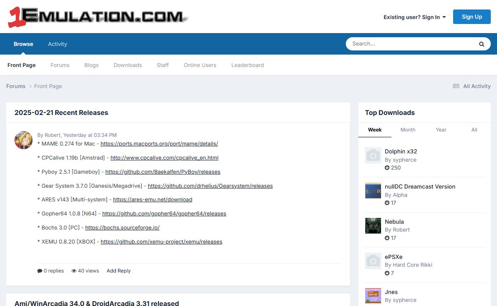The width and height of the screenshot is (497, 306).
Task: Show All time top downloads tab
Action: pos(474,130)
